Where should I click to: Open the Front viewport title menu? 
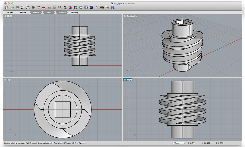point(129,80)
